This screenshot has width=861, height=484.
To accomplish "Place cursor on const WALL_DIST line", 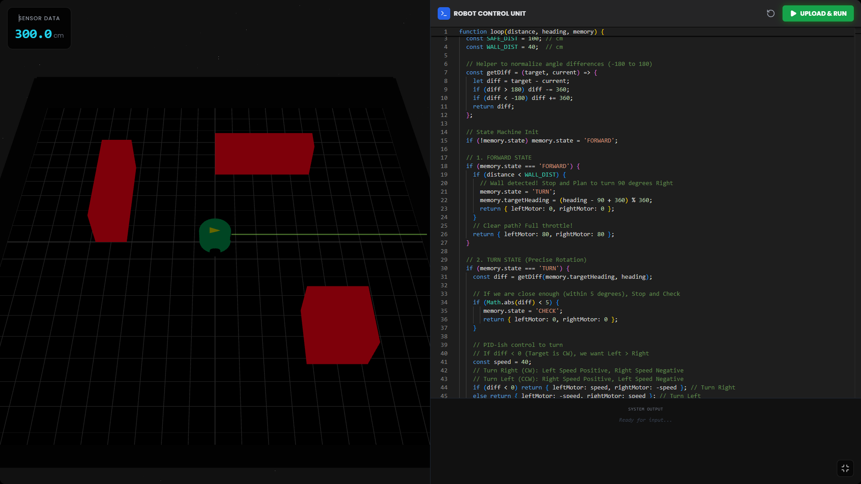I will 502,47.
